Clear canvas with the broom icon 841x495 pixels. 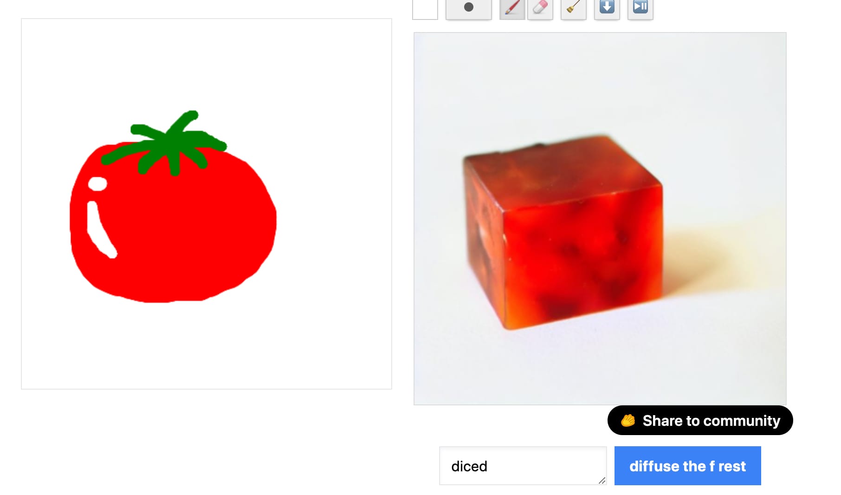coord(574,8)
